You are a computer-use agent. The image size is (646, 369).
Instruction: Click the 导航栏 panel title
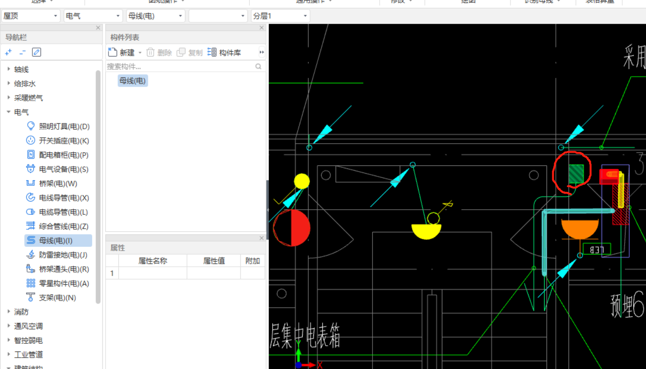(16, 38)
